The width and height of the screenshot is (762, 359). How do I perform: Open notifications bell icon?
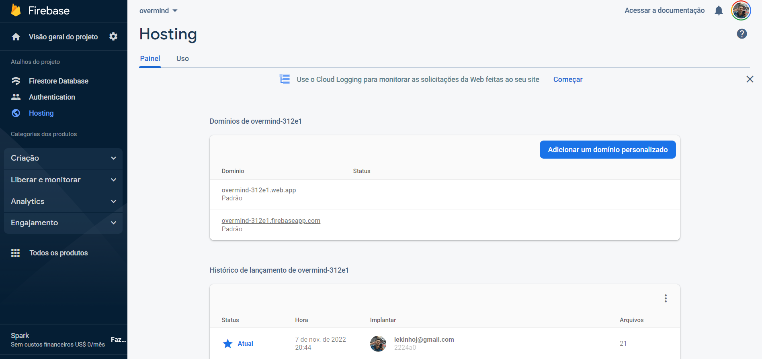(x=719, y=10)
